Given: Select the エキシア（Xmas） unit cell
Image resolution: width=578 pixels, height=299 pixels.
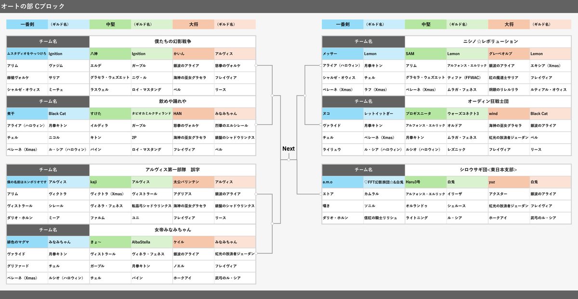Looking at the screenshot, I should (551, 66).
